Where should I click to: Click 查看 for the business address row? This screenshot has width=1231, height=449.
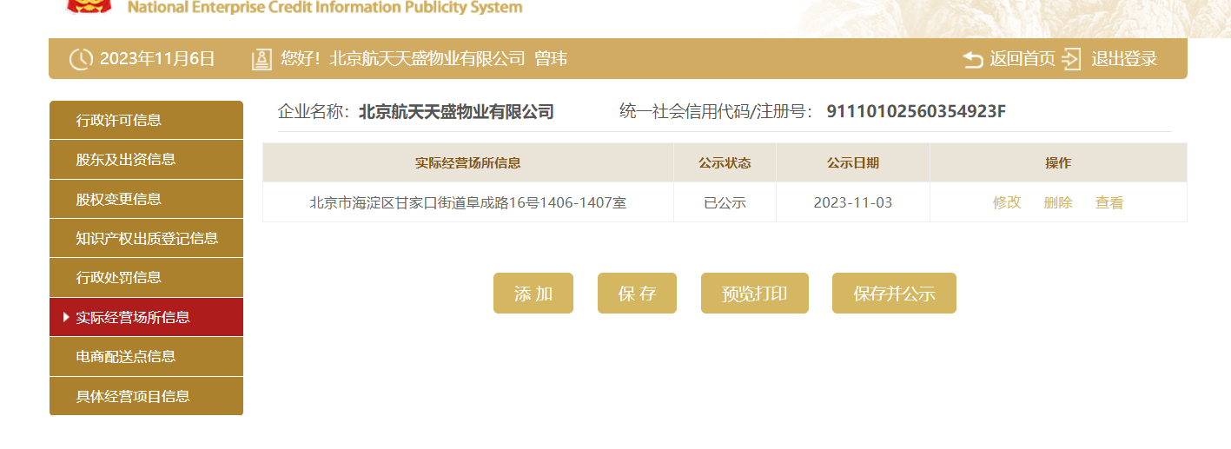(1109, 202)
